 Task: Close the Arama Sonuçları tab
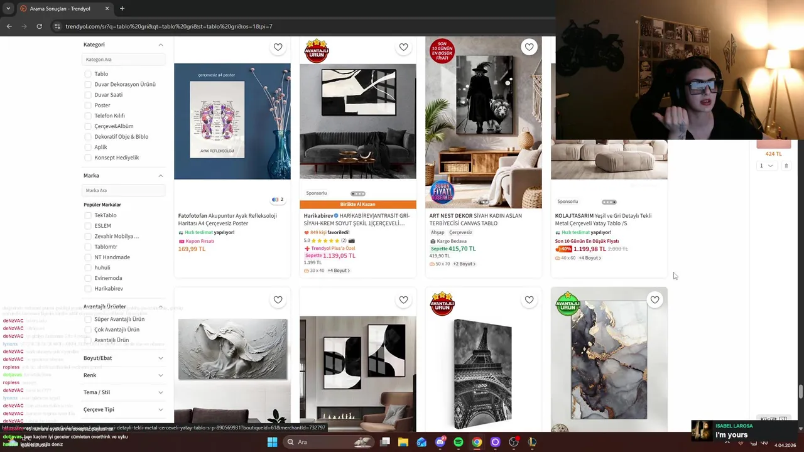[x=107, y=9]
